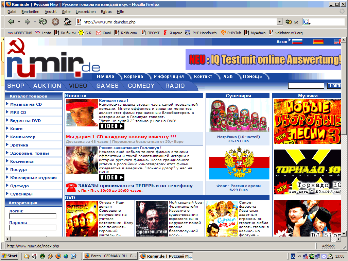Click the site search input field
Screen dimensions: 348x261
[x=306, y=86]
